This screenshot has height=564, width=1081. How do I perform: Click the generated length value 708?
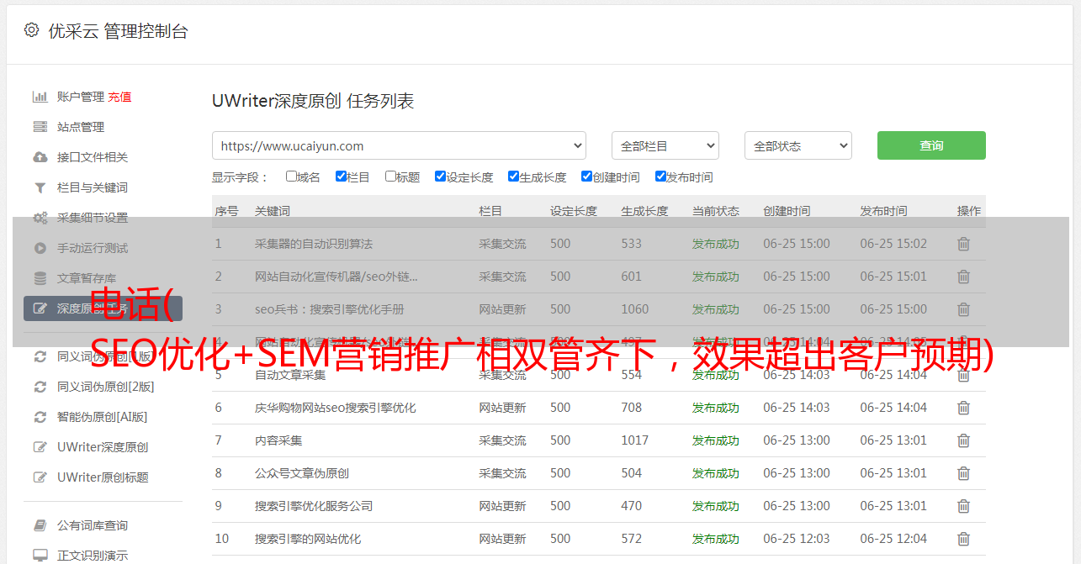(632, 408)
